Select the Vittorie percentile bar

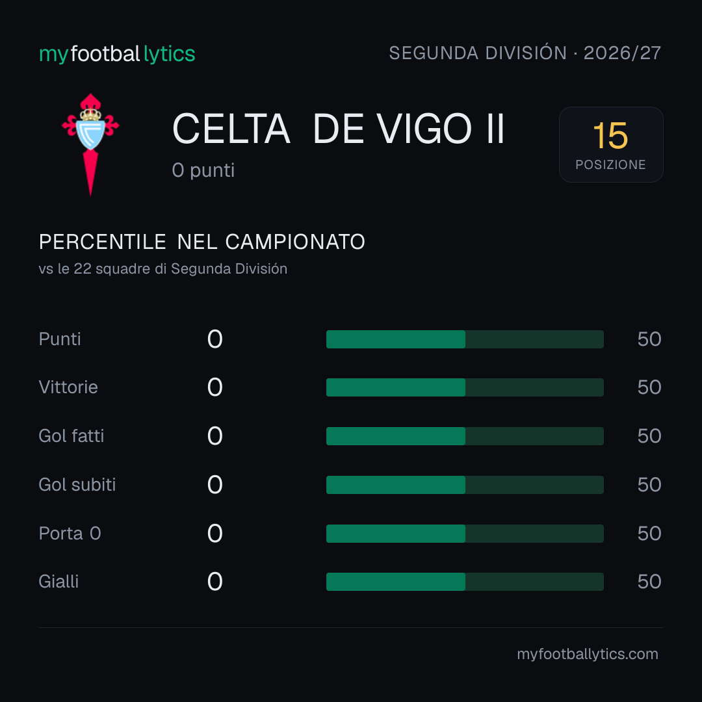465,387
